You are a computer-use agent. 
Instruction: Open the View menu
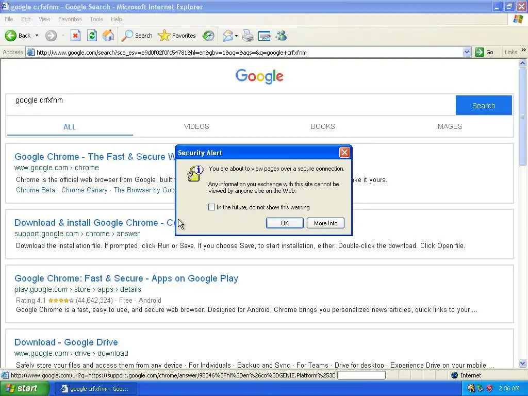44,19
